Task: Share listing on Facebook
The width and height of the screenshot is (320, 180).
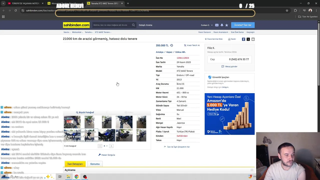Action: point(243,39)
